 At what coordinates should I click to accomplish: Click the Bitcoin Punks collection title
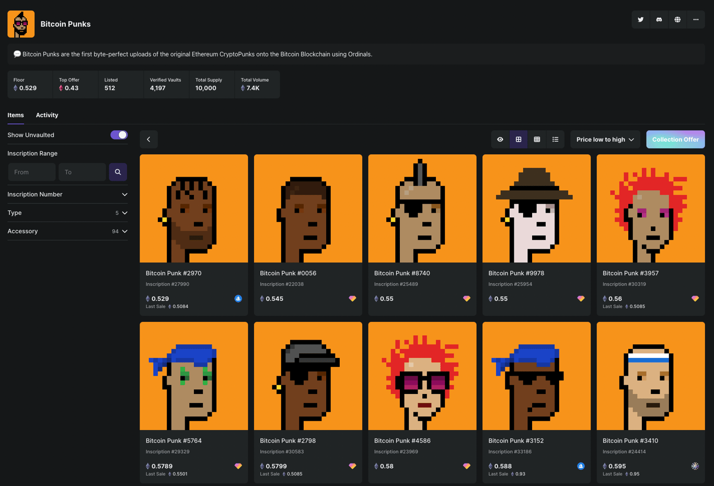coord(65,24)
